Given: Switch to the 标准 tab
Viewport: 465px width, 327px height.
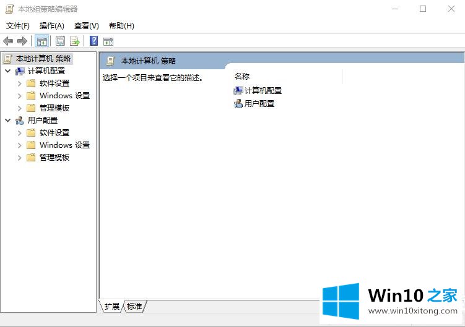Looking at the screenshot, I should pyautogui.click(x=134, y=306).
